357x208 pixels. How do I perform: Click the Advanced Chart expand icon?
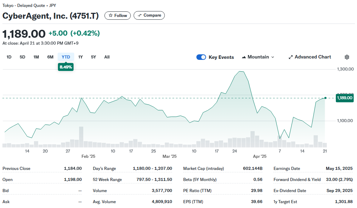[291, 57]
